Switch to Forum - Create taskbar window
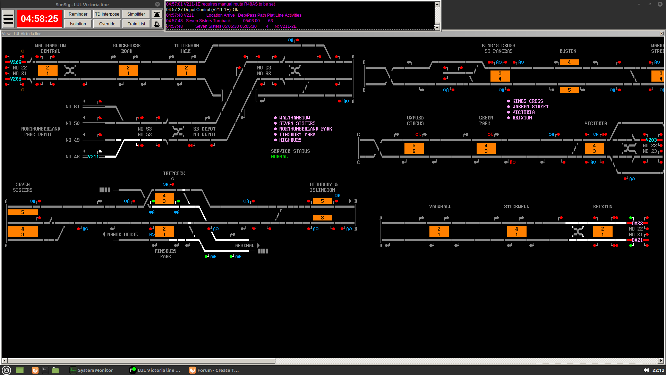The height and width of the screenshot is (375, 666). tap(214, 370)
